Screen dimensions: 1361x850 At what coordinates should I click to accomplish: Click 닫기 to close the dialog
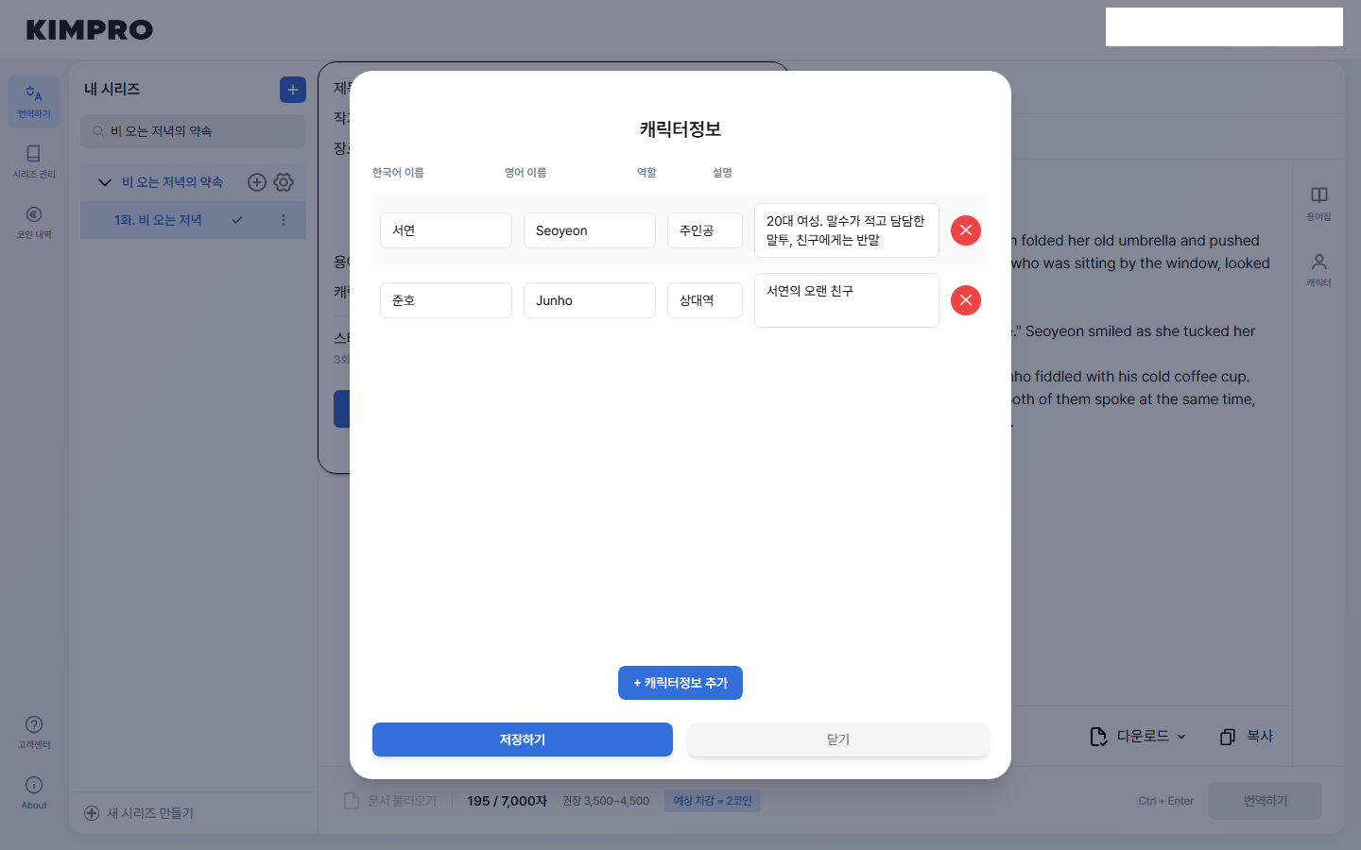pyautogui.click(x=838, y=739)
